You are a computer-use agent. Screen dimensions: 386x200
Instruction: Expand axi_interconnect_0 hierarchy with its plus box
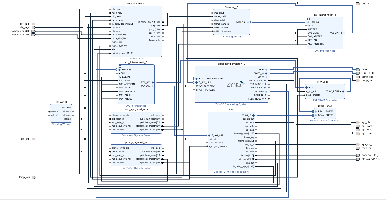coord(120,67)
